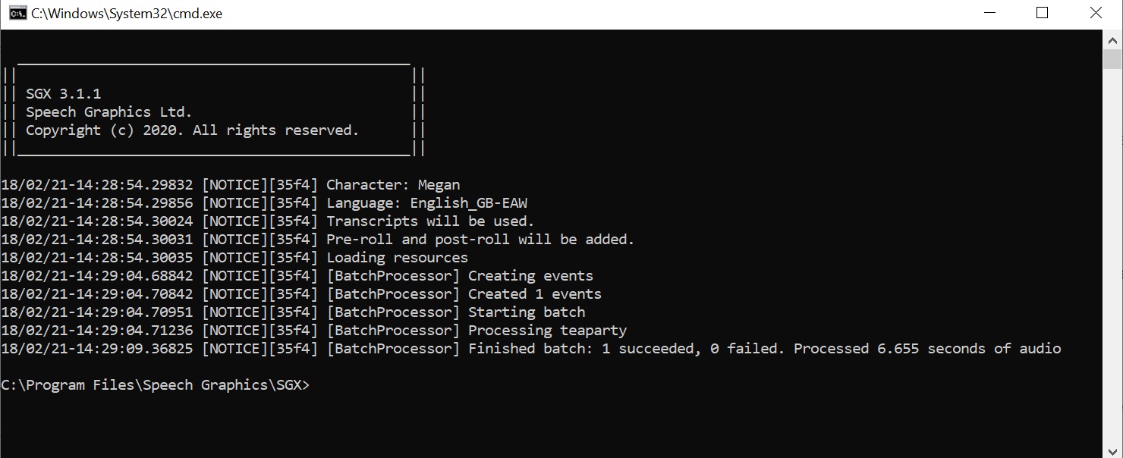This screenshot has height=458, width=1123.
Task: Click the 'Pre-roll and post-roll' notice text
Action: (x=480, y=240)
